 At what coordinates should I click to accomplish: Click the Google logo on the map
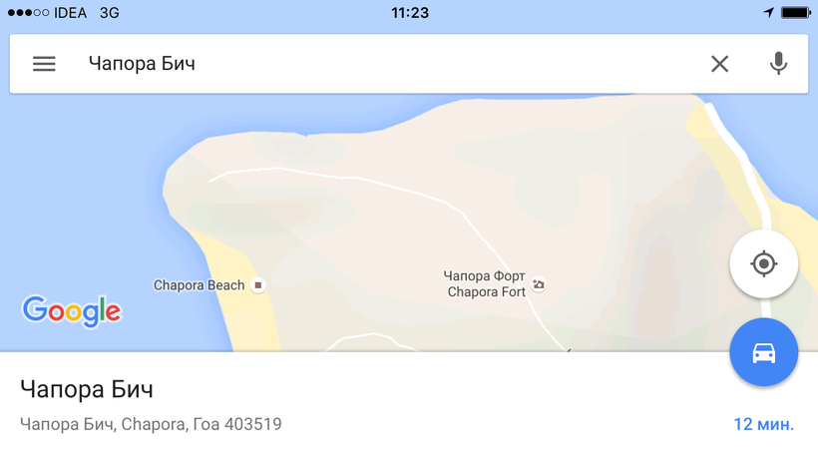[x=72, y=311]
